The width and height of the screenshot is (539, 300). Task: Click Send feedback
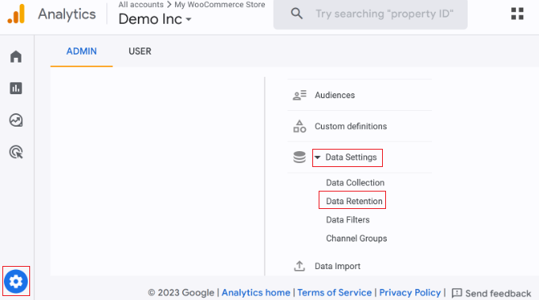[498, 294]
